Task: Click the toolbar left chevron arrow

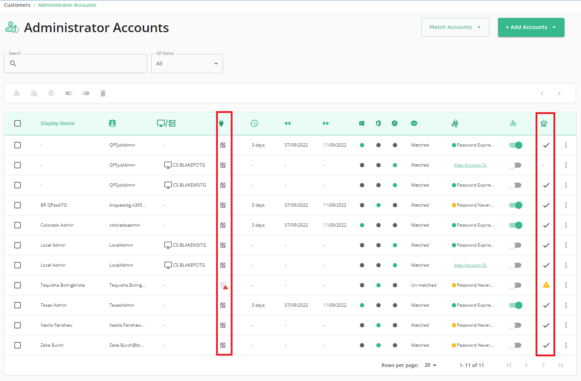Action: pos(542,94)
